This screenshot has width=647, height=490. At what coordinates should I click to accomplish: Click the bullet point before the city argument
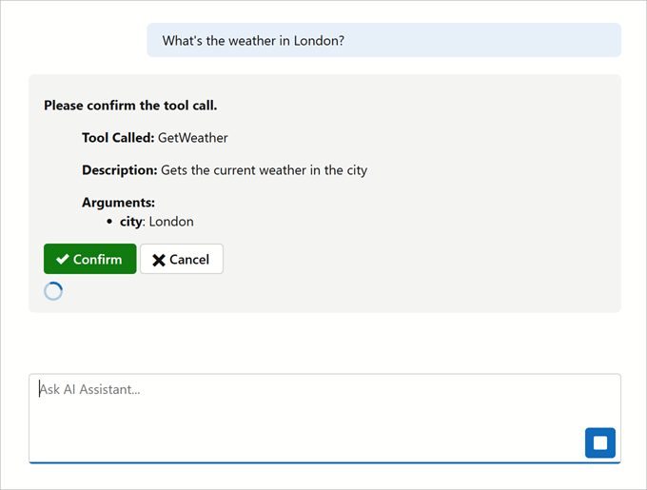pyautogui.click(x=110, y=222)
